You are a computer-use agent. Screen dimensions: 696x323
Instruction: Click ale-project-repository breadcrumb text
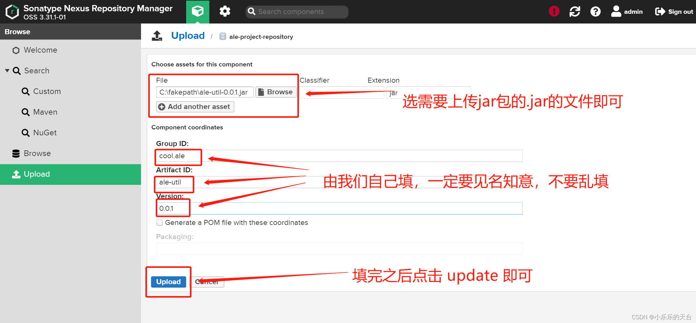[x=261, y=37]
